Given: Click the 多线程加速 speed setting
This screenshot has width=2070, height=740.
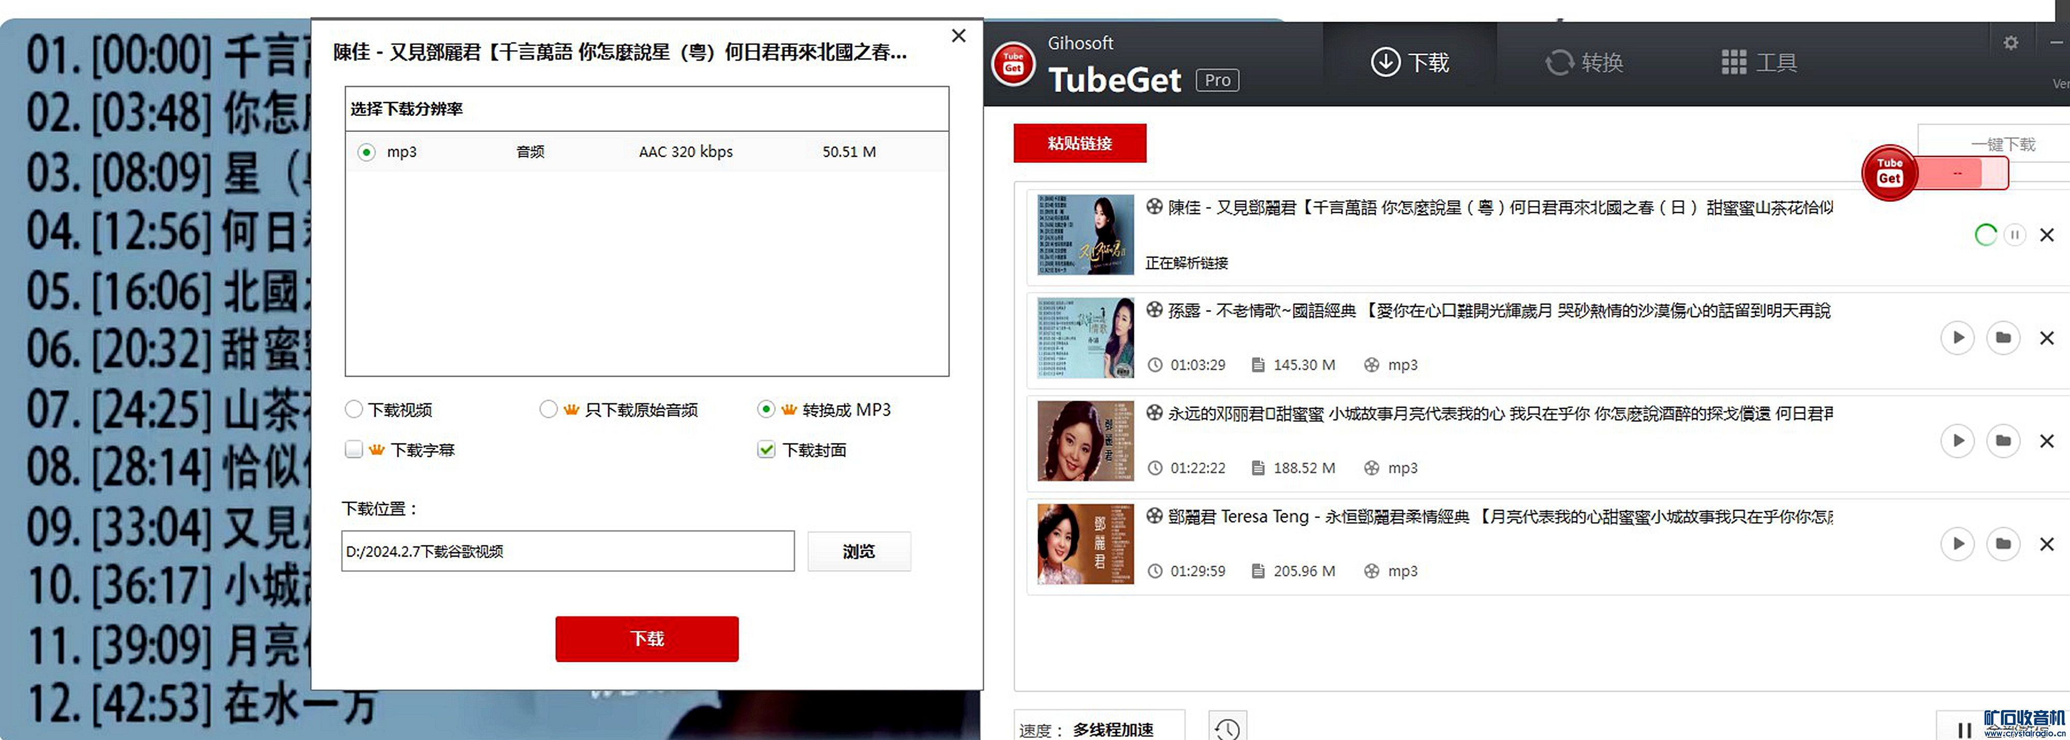Looking at the screenshot, I should (x=1113, y=730).
